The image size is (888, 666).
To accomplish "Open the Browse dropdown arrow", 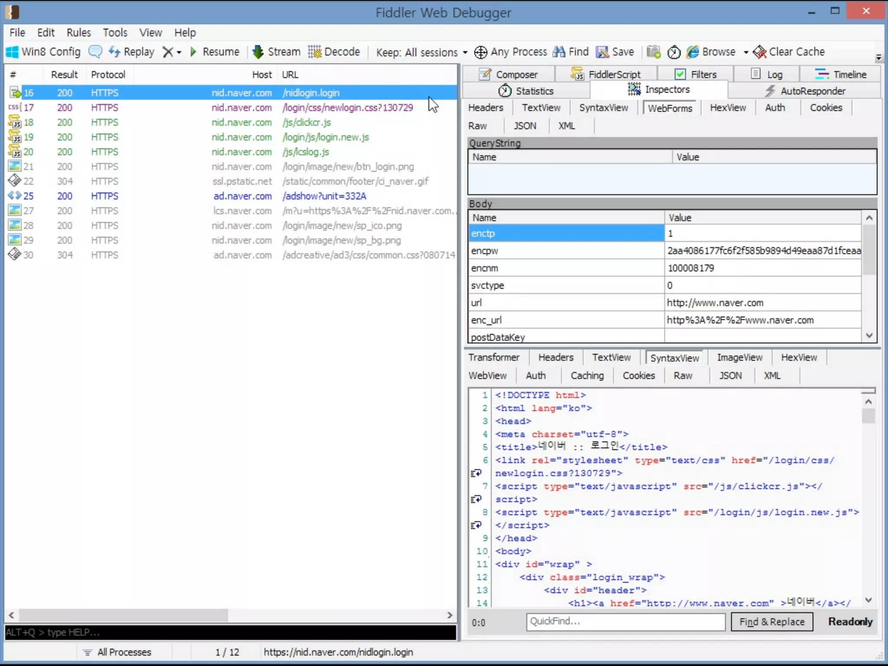I will [x=746, y=52].
